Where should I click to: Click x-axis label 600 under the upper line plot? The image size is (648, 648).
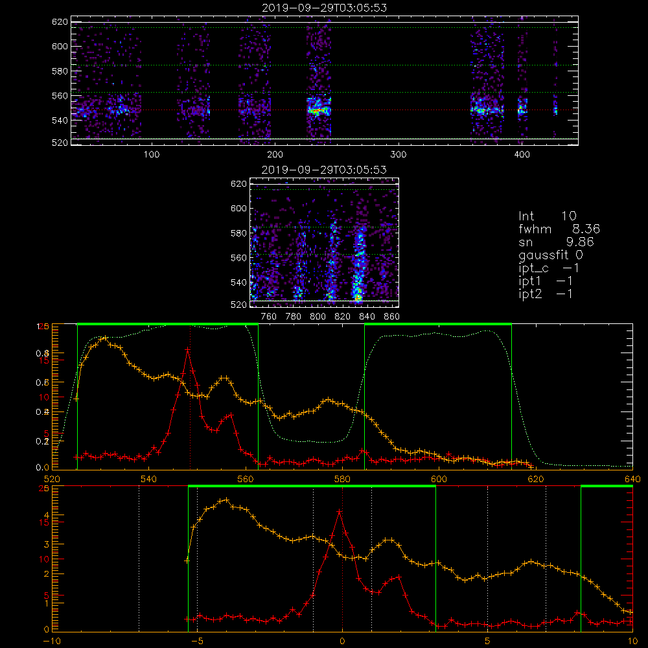point(439,480)
